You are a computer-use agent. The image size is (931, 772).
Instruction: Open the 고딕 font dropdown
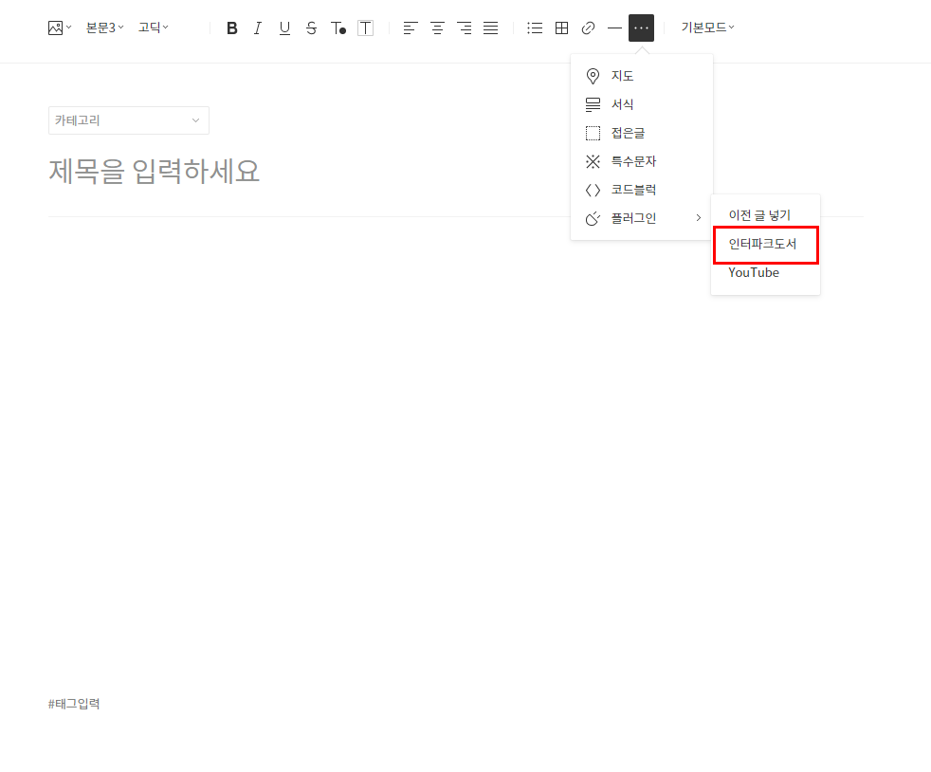[154, 28]
